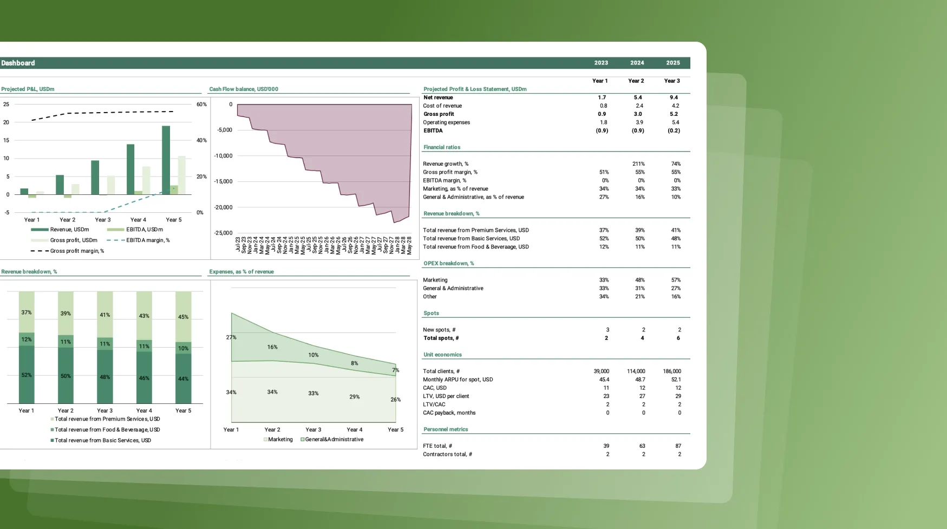This screenshot has width=947, height=529.
Task: Select the 2025 column header
Action: pyautogui.click(x=673, y=63)
